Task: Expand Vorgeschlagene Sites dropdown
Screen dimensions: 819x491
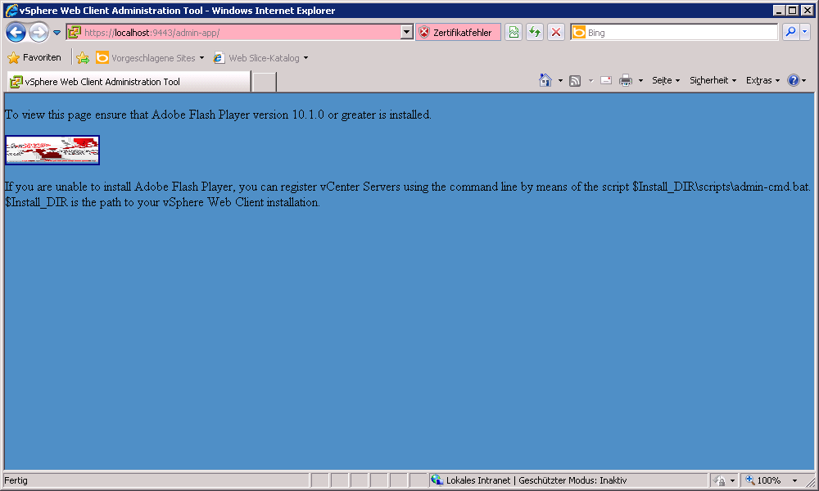Action: (x=201, y=58)
